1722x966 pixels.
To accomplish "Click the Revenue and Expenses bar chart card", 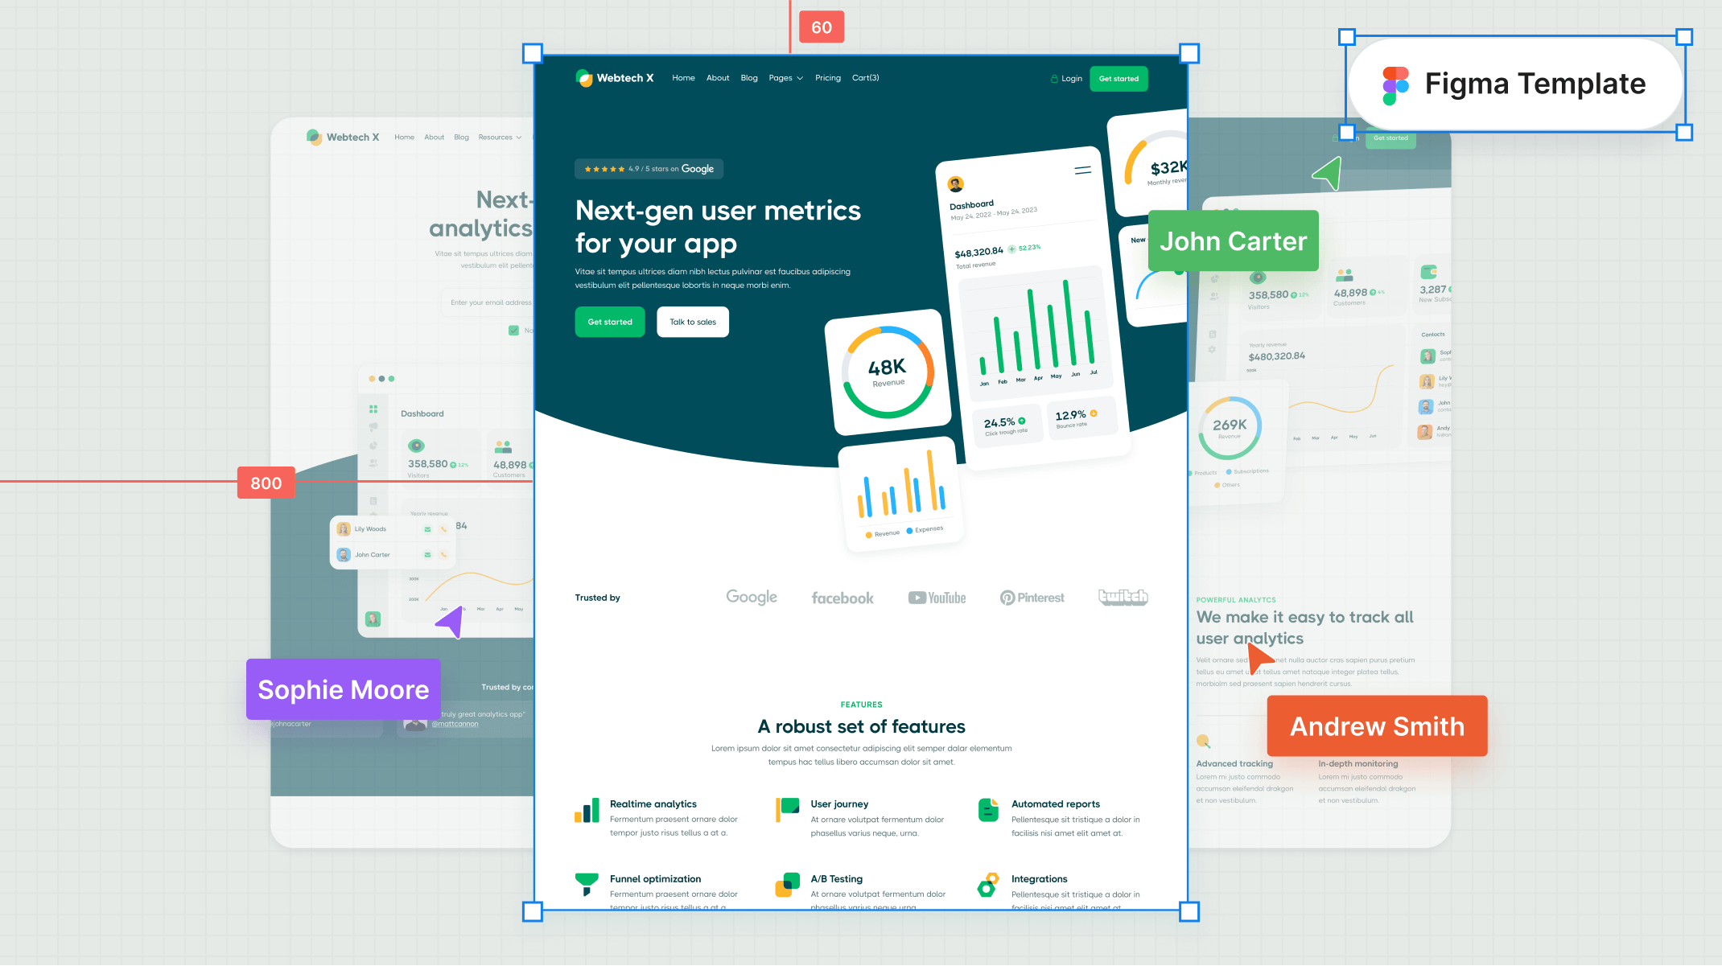I will pyautogui.click(x=900, y=494).
